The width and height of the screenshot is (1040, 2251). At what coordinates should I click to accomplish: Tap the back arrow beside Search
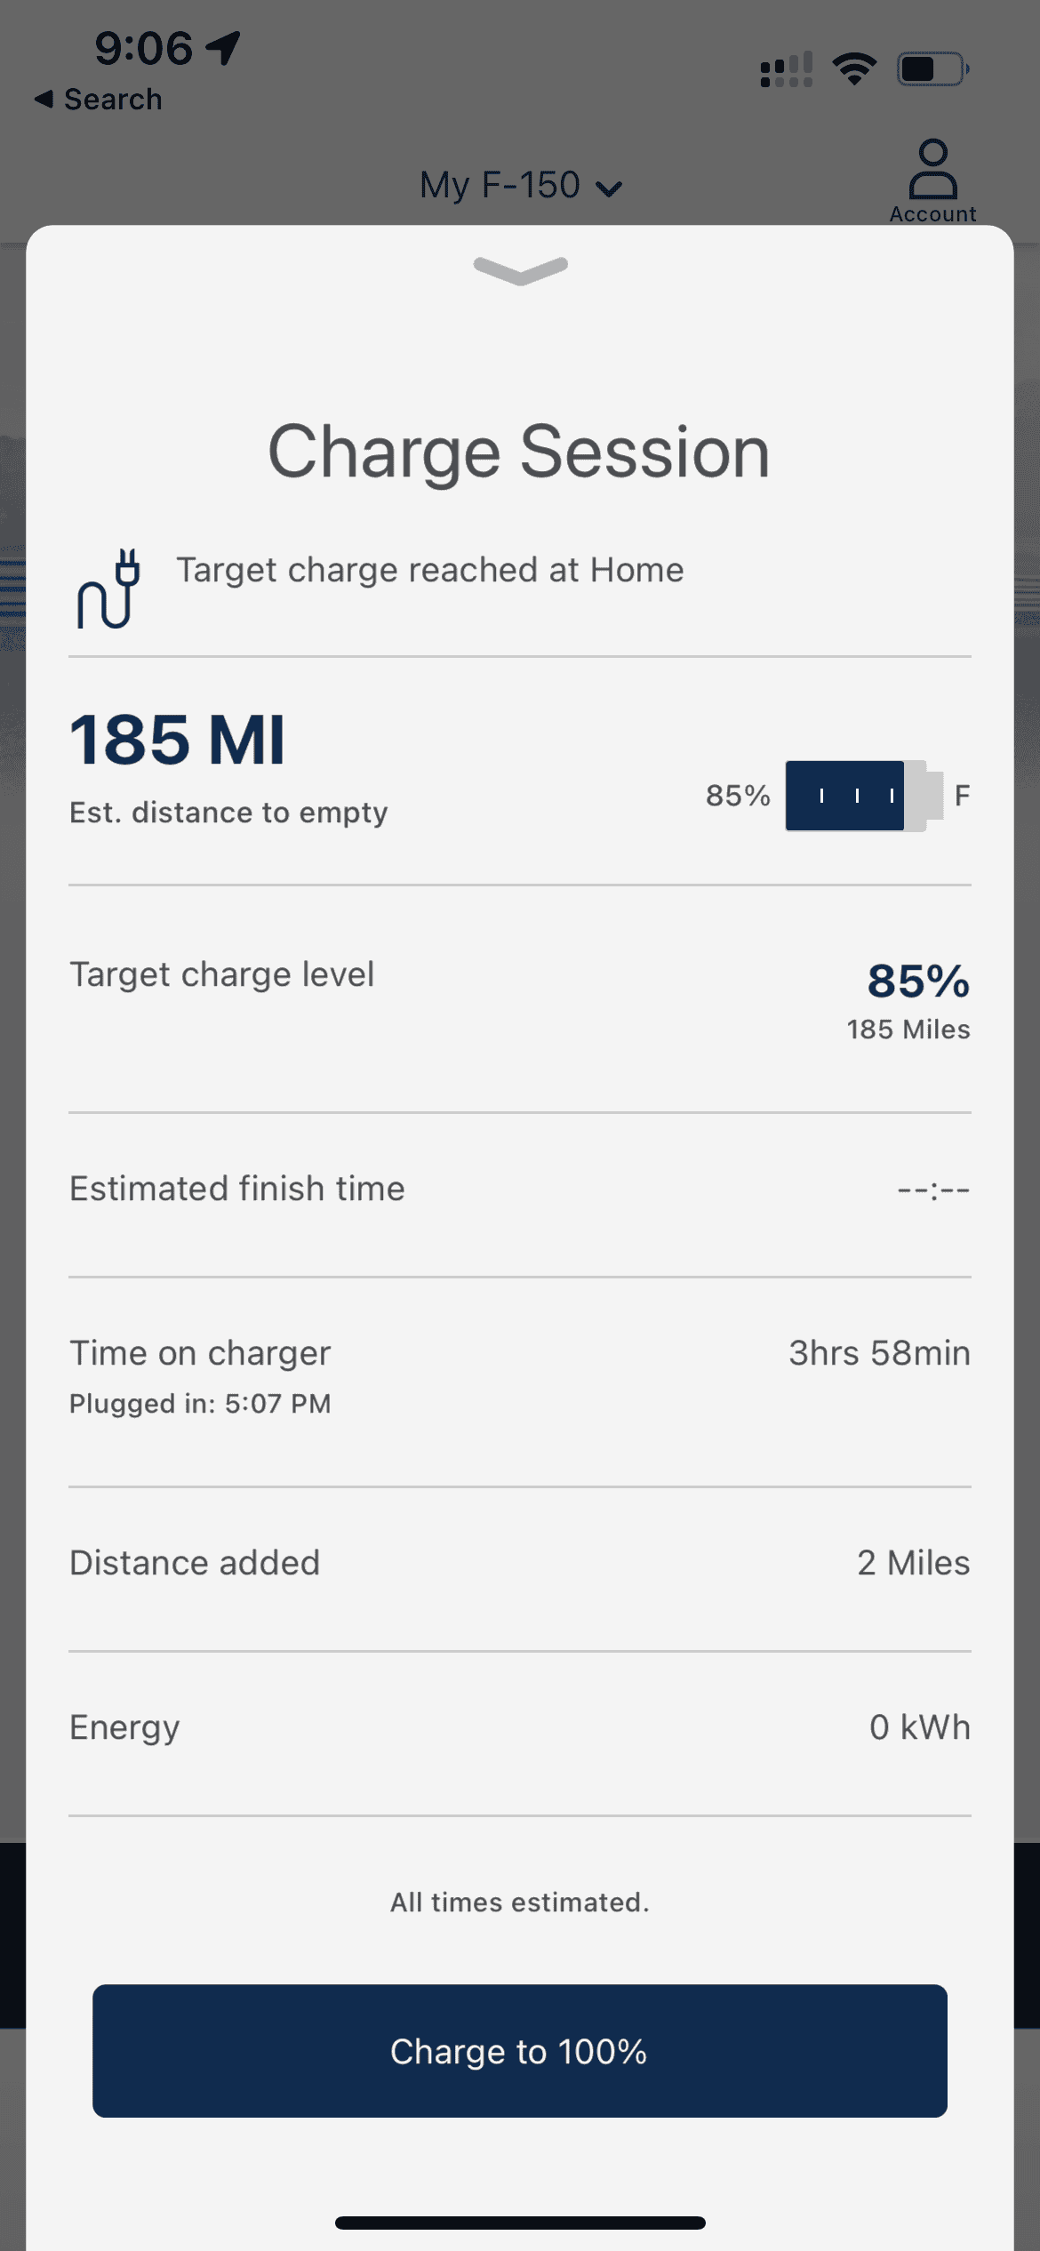pos(44,99)
